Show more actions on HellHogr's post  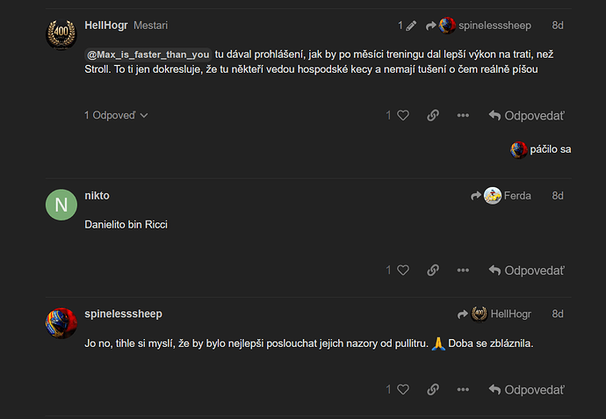(463, 115)
